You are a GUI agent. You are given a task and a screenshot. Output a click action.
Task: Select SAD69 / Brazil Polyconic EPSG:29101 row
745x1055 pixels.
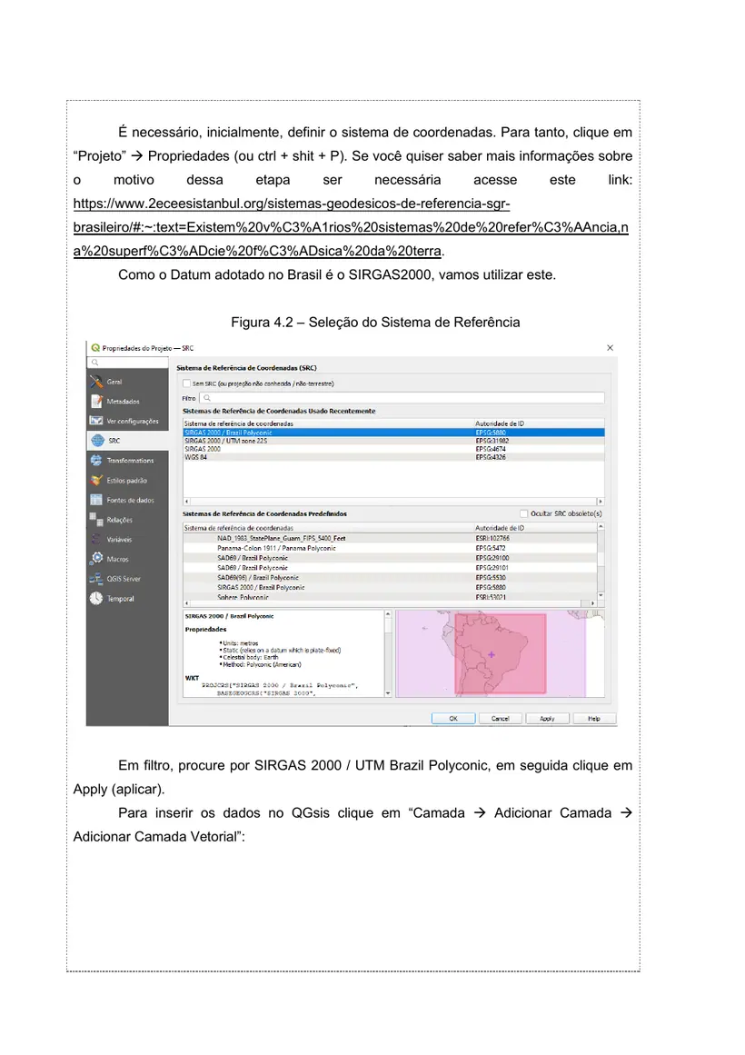point(390,568)
